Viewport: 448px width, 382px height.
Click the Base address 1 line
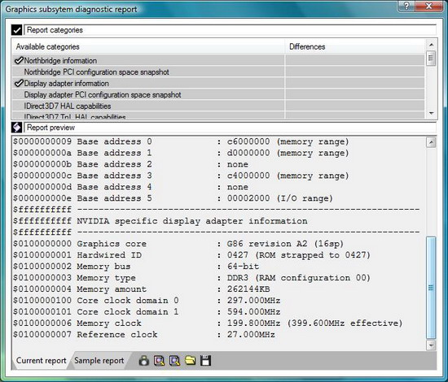181,153
